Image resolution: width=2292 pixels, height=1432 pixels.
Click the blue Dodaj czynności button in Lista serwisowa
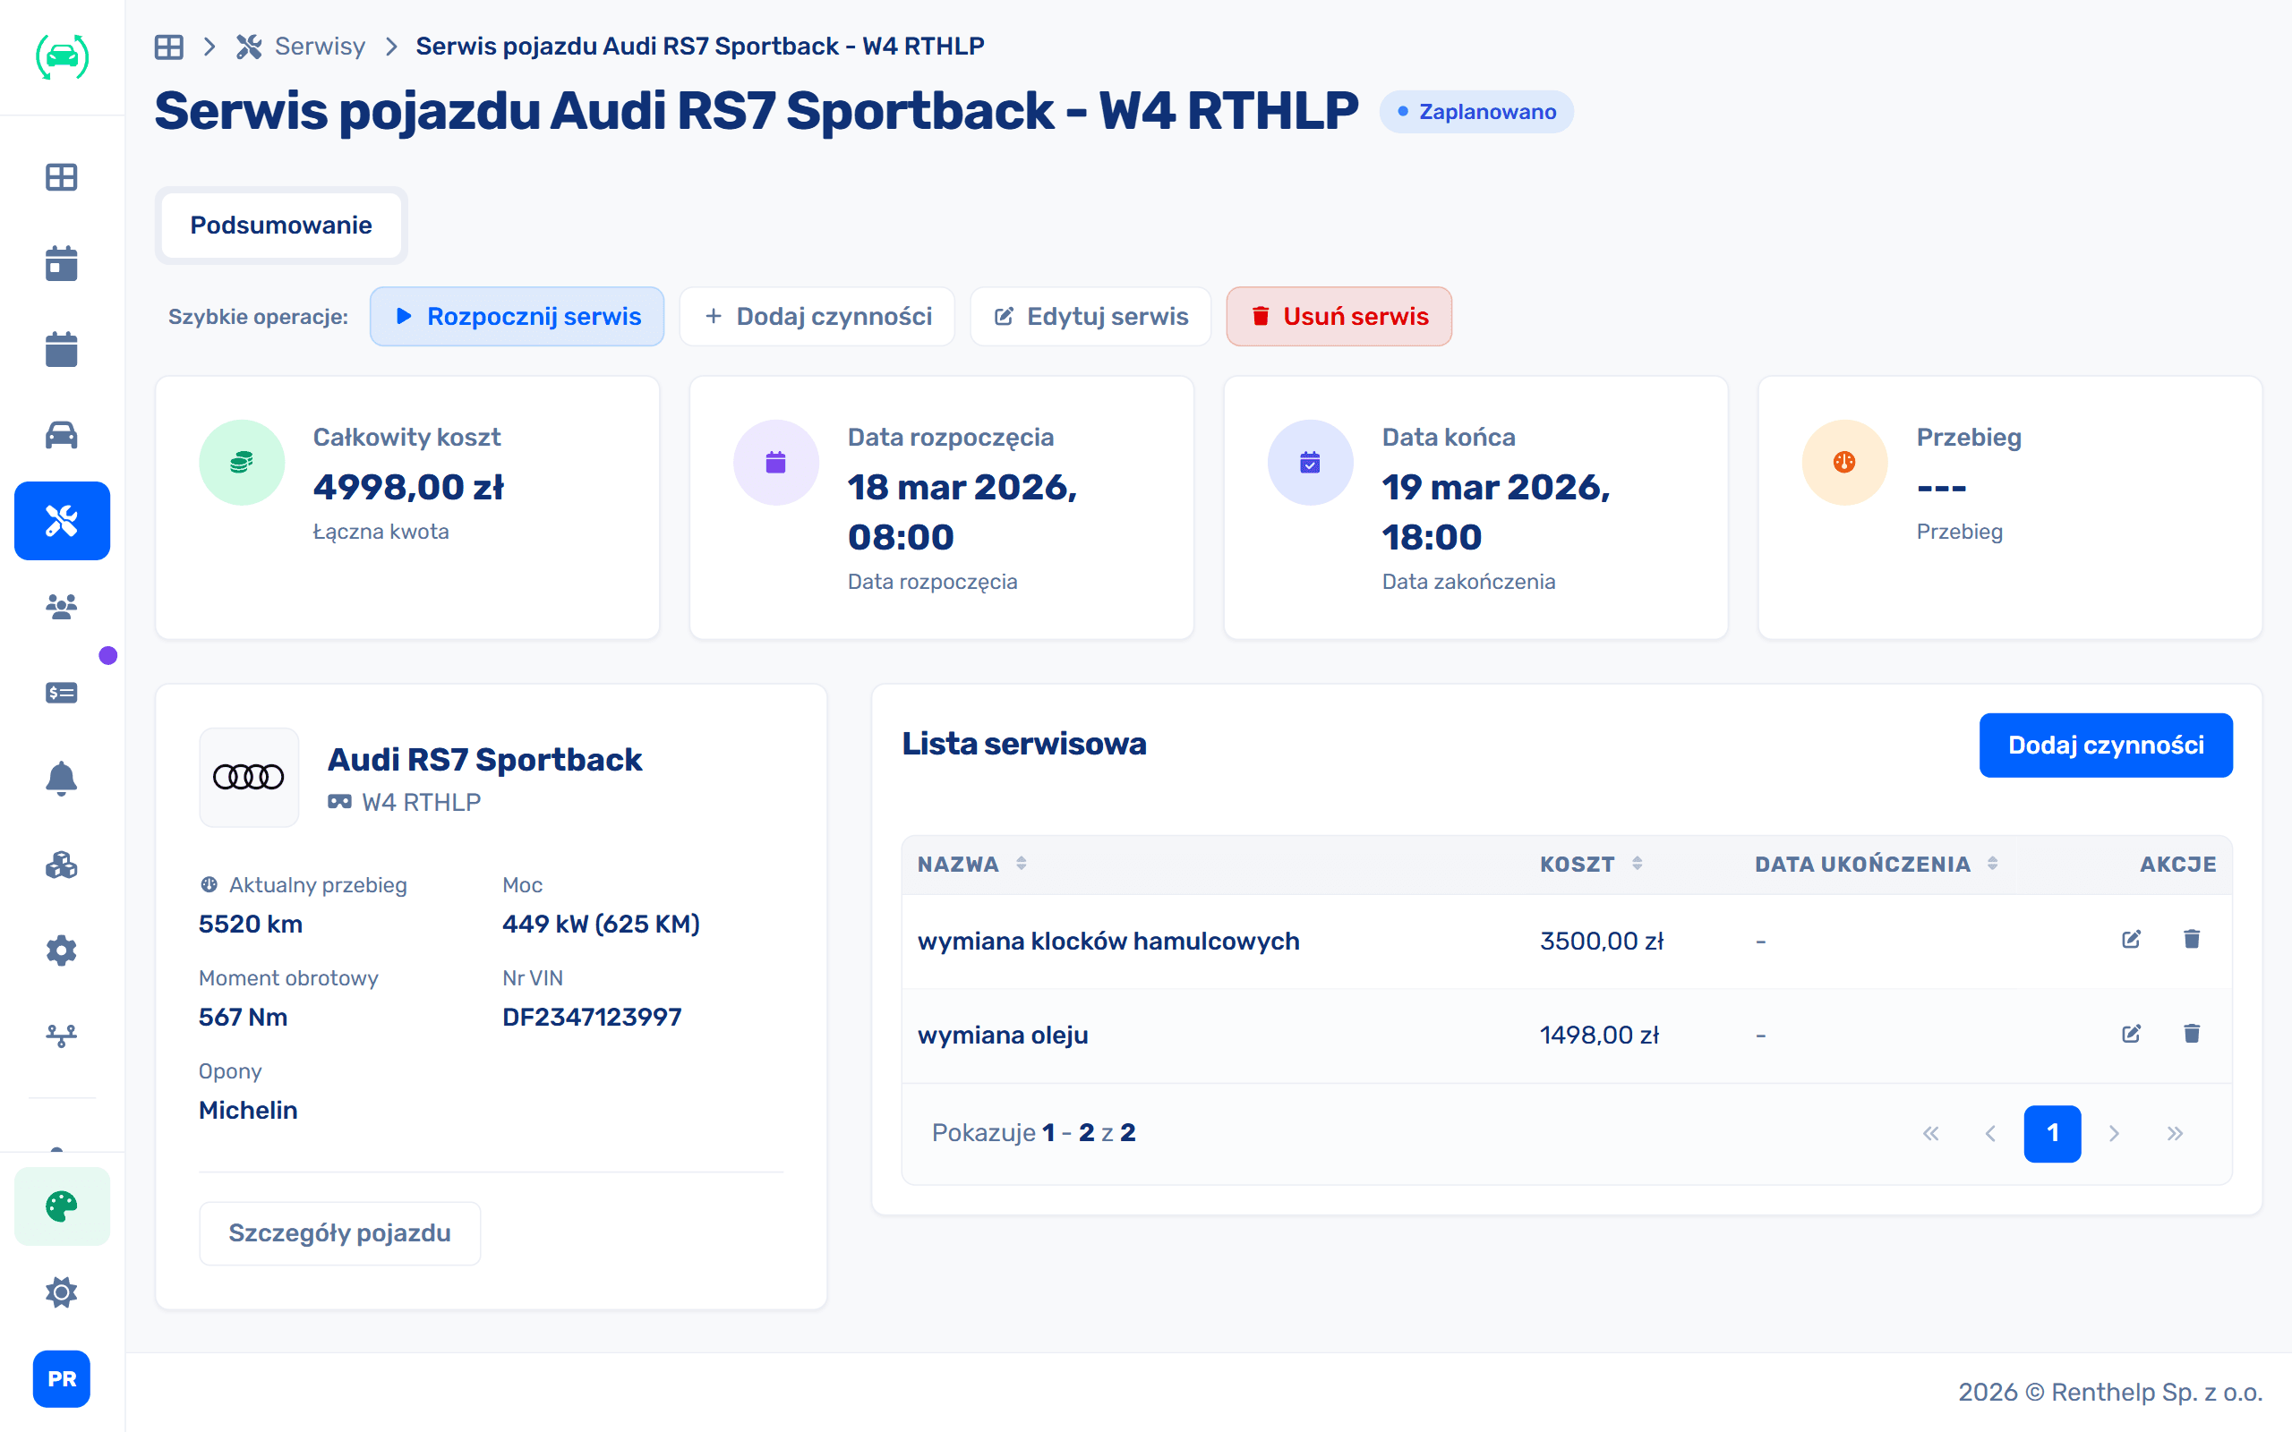(2107, 746)
